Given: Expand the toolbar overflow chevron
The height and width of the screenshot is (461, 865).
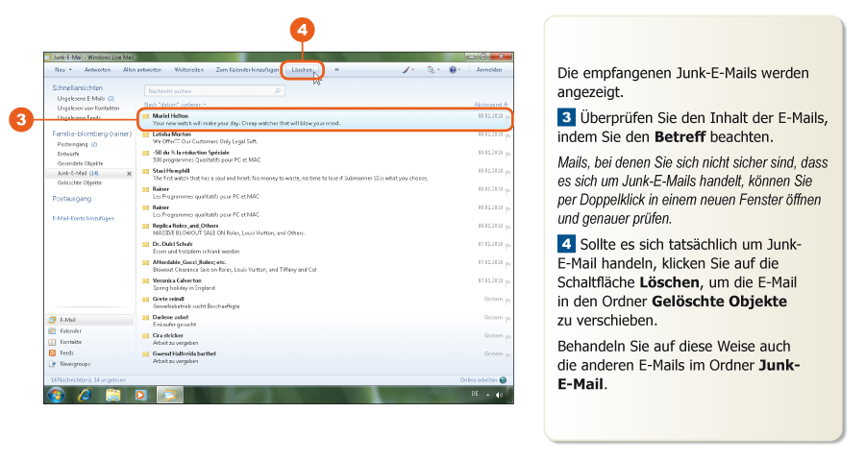Looking at the screenshot, I should point(336,70).
